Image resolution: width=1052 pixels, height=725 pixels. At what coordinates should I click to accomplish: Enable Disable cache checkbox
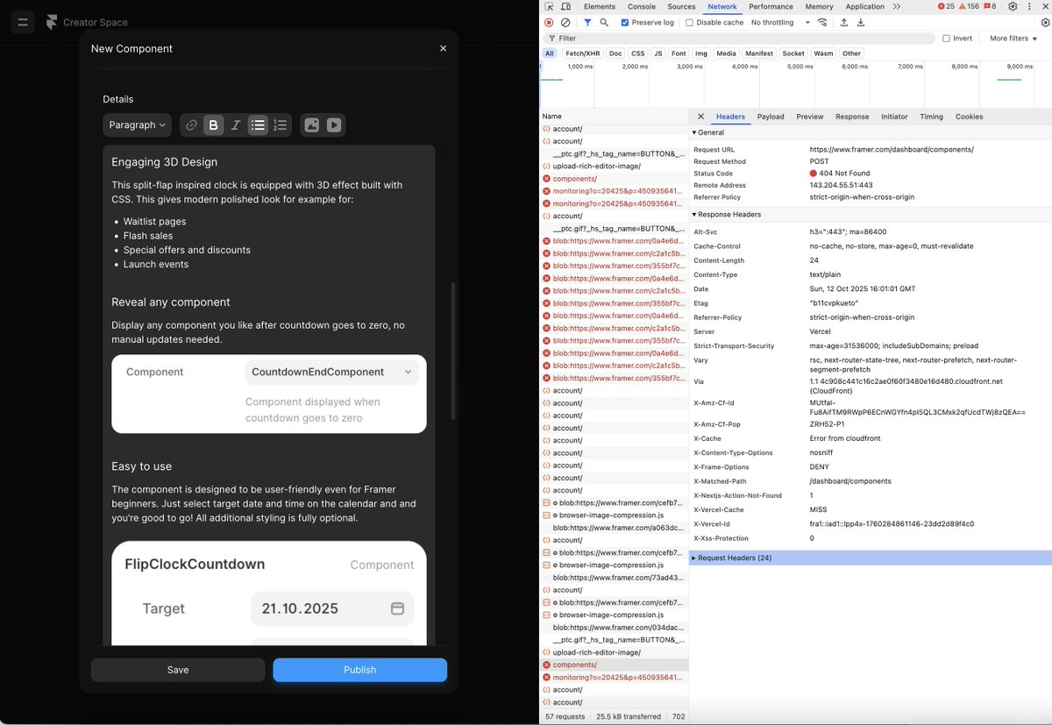point(689,22)
